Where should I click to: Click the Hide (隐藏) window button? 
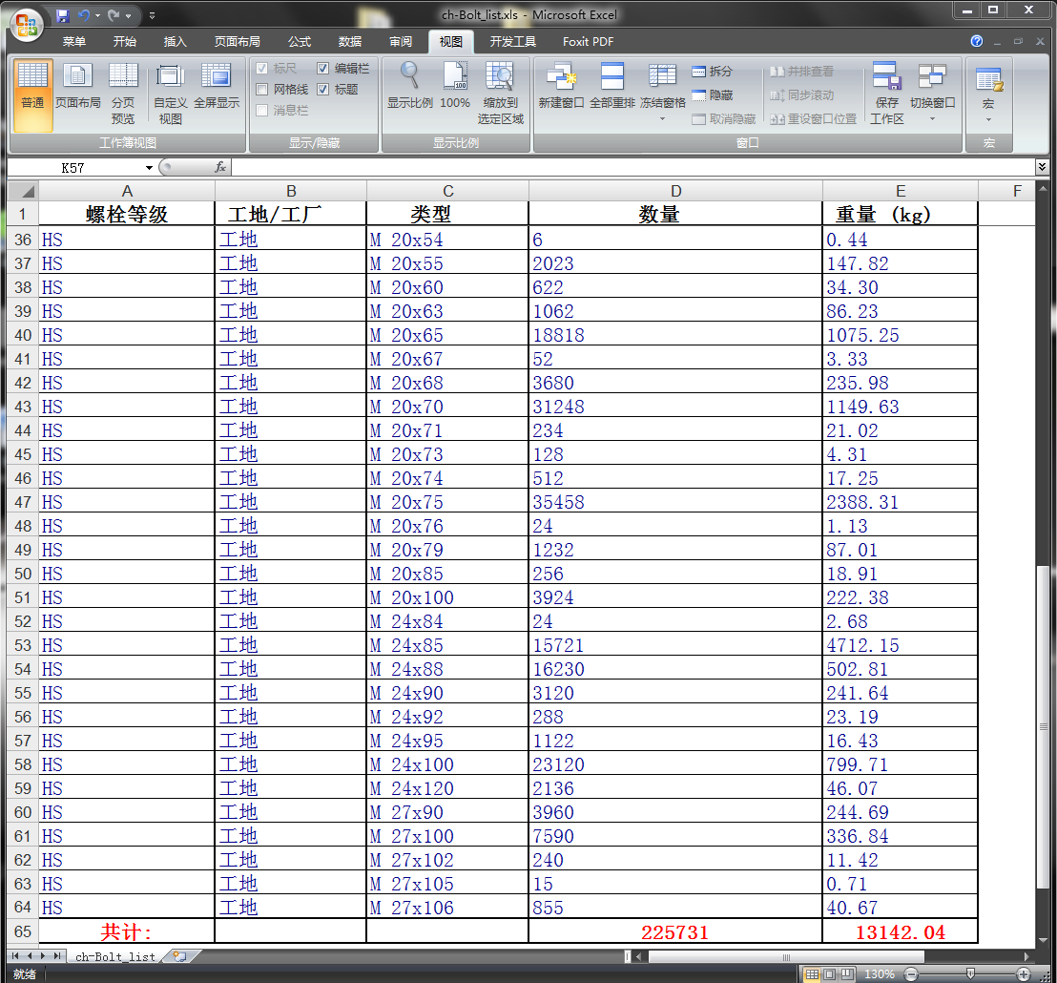[713, 95]
